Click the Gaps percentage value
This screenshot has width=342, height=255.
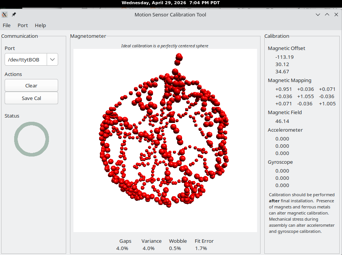(122, 248)
